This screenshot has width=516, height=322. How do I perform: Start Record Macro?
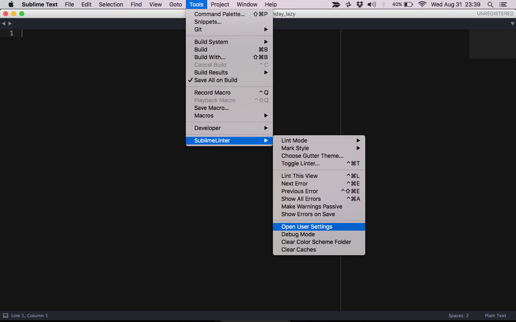click(x=229, y=93)
